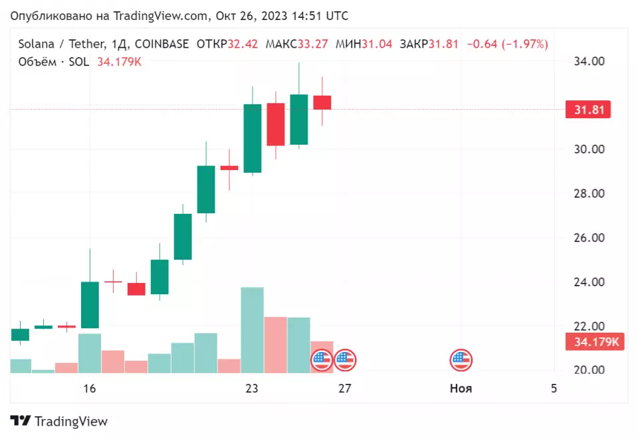Click the 34.00 price axis label
This screenshot has height=439, width=638.
[589, 61]
